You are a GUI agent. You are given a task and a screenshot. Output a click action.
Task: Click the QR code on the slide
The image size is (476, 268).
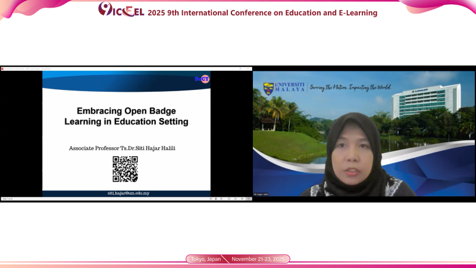126,169
